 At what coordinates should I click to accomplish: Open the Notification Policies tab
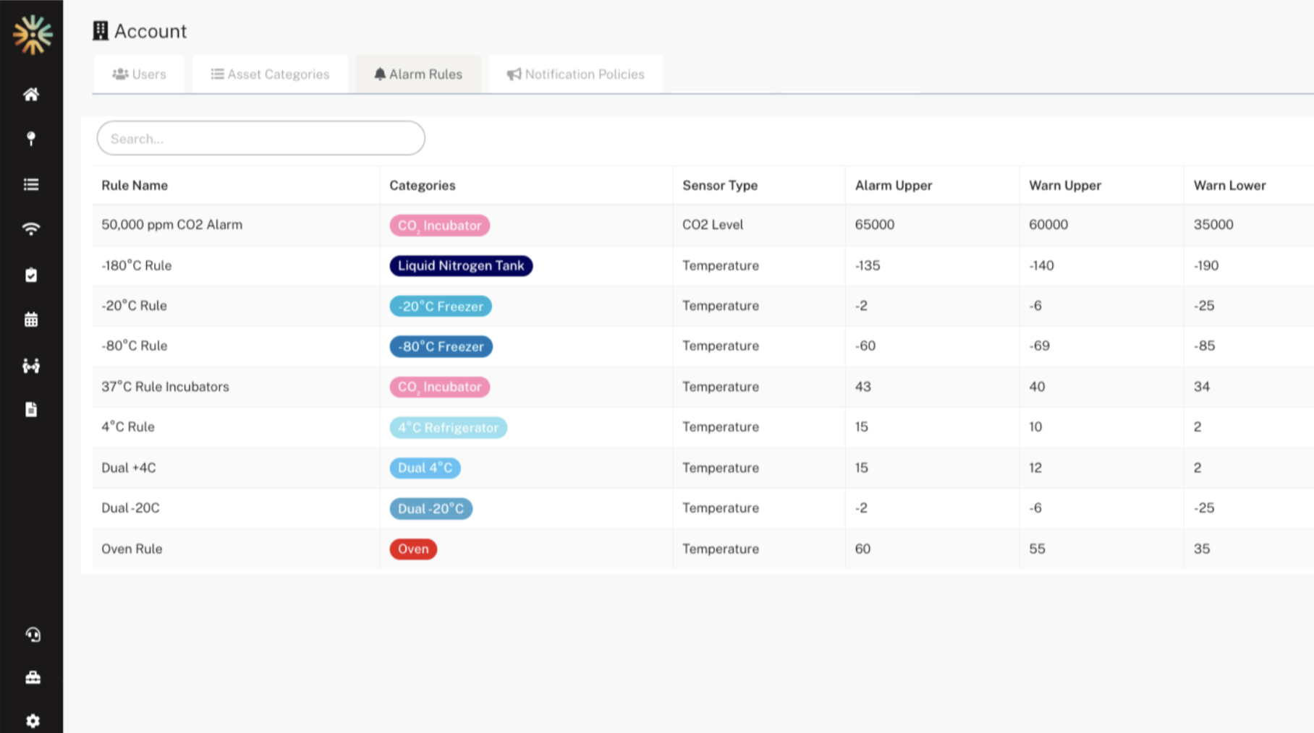click(x=575, y=74)
